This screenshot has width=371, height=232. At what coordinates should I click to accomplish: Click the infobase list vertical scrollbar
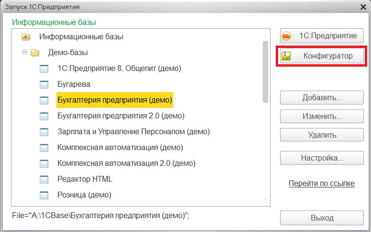(x=265, y=72)
